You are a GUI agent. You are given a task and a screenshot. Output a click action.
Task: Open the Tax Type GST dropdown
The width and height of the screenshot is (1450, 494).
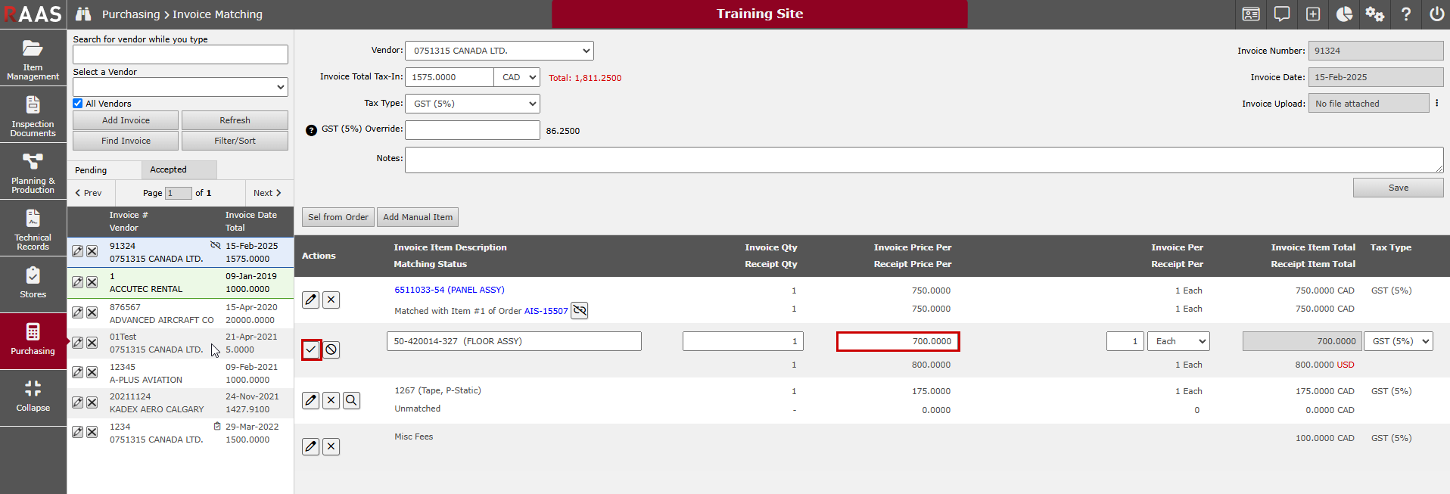(472, 104)
